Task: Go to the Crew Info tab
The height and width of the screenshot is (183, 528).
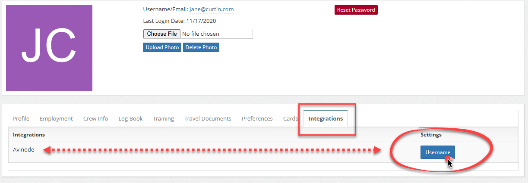Action: [x=95, y=119]
